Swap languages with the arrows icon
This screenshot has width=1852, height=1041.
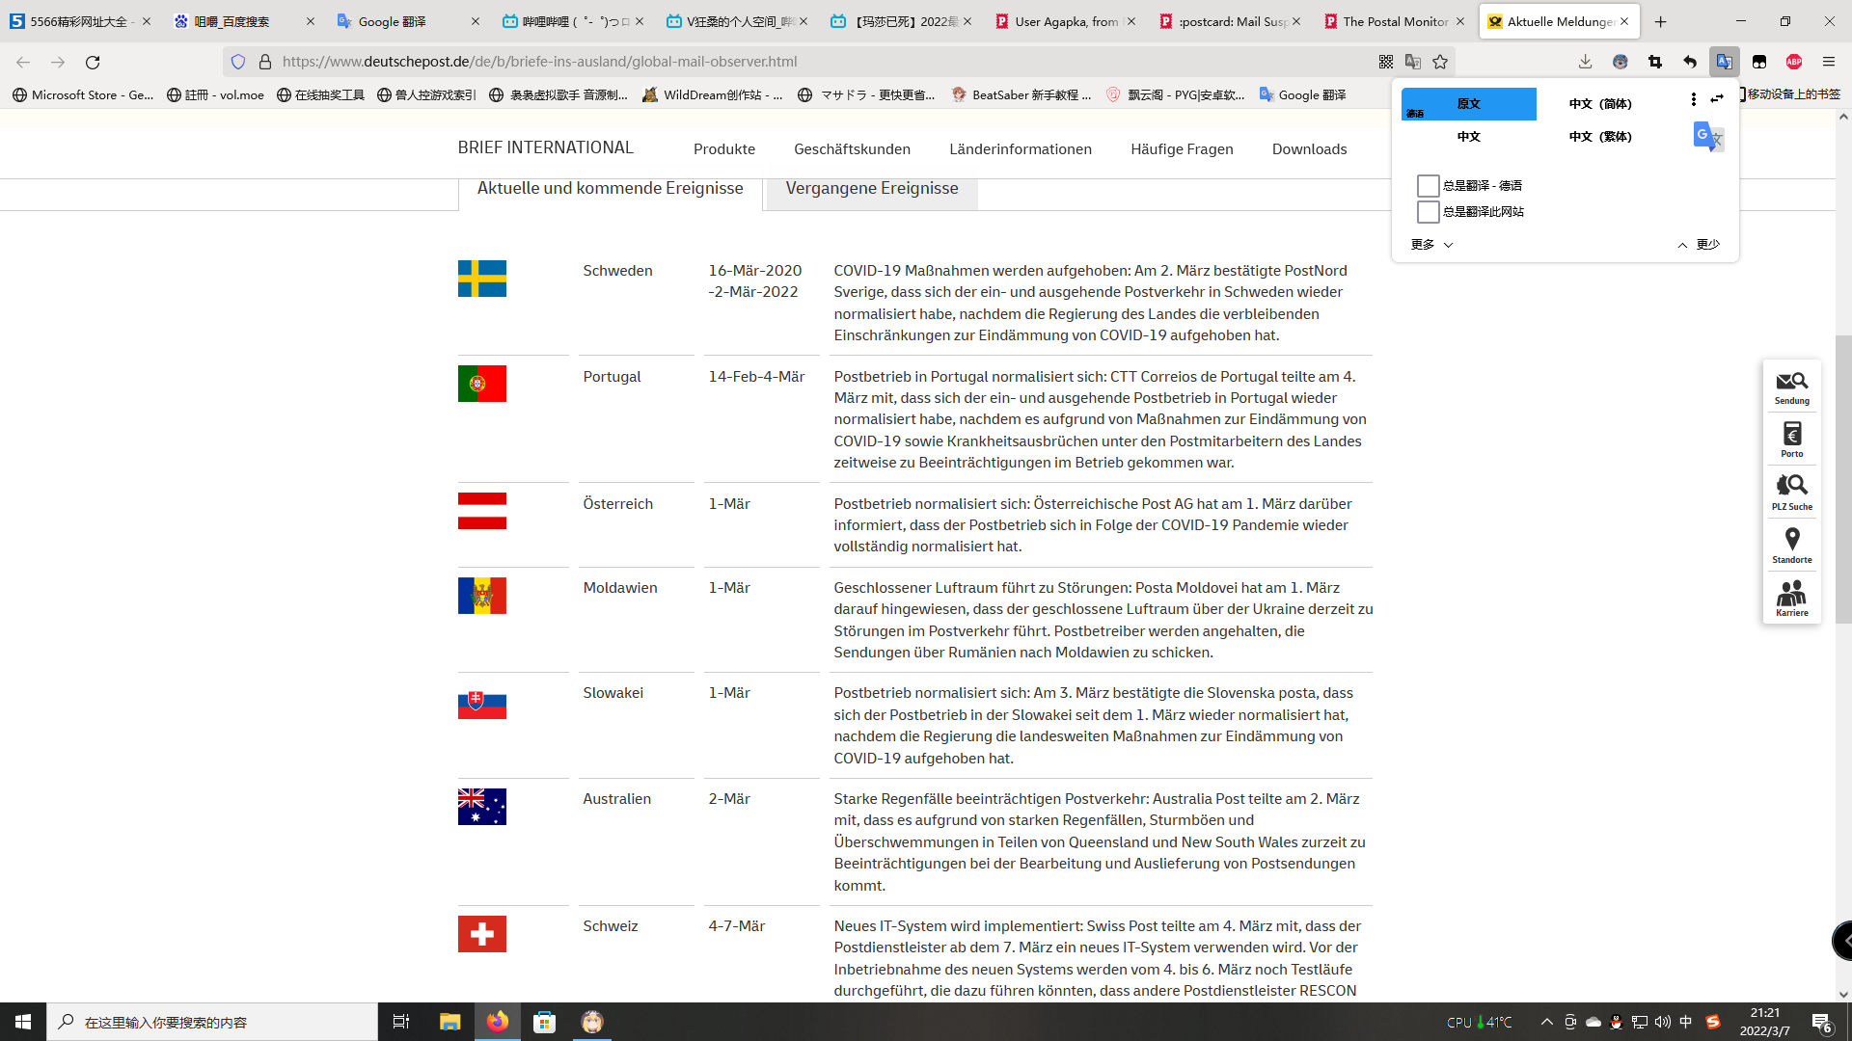pyautogui.click(x=1717, y=99)
